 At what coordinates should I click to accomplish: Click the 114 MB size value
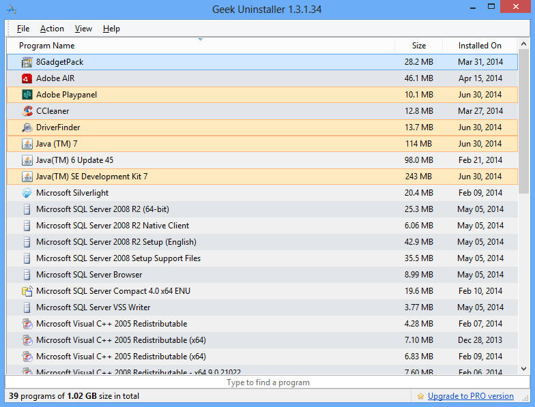click(x=419, y=144)
